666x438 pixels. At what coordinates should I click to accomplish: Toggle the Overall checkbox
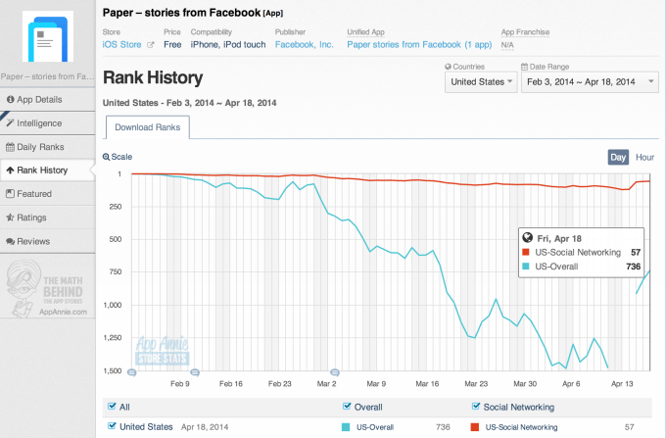349,407
